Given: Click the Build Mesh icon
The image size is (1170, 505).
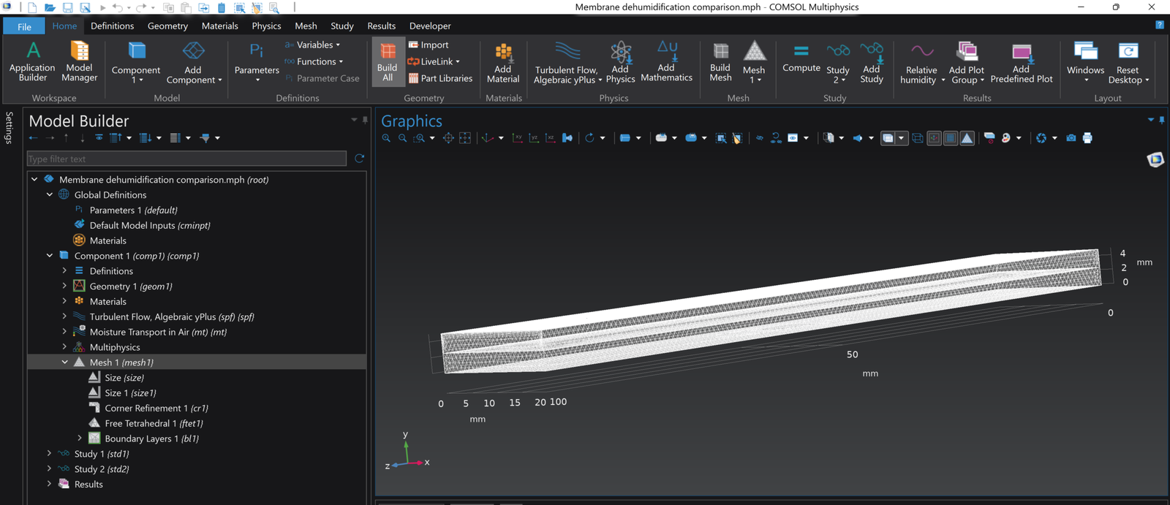Looking at the screenshot, I should pos(720,61).
